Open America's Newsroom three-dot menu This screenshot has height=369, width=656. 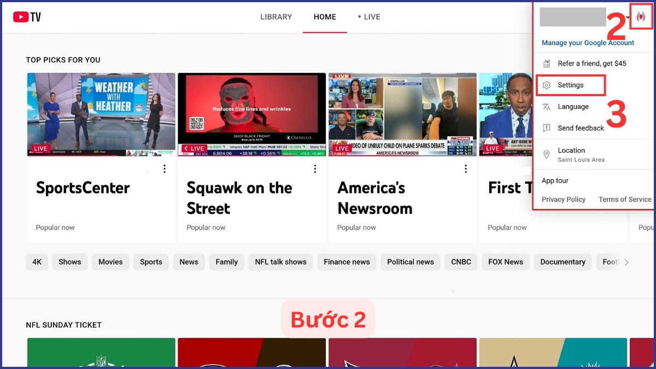click(x=466, y=169)
